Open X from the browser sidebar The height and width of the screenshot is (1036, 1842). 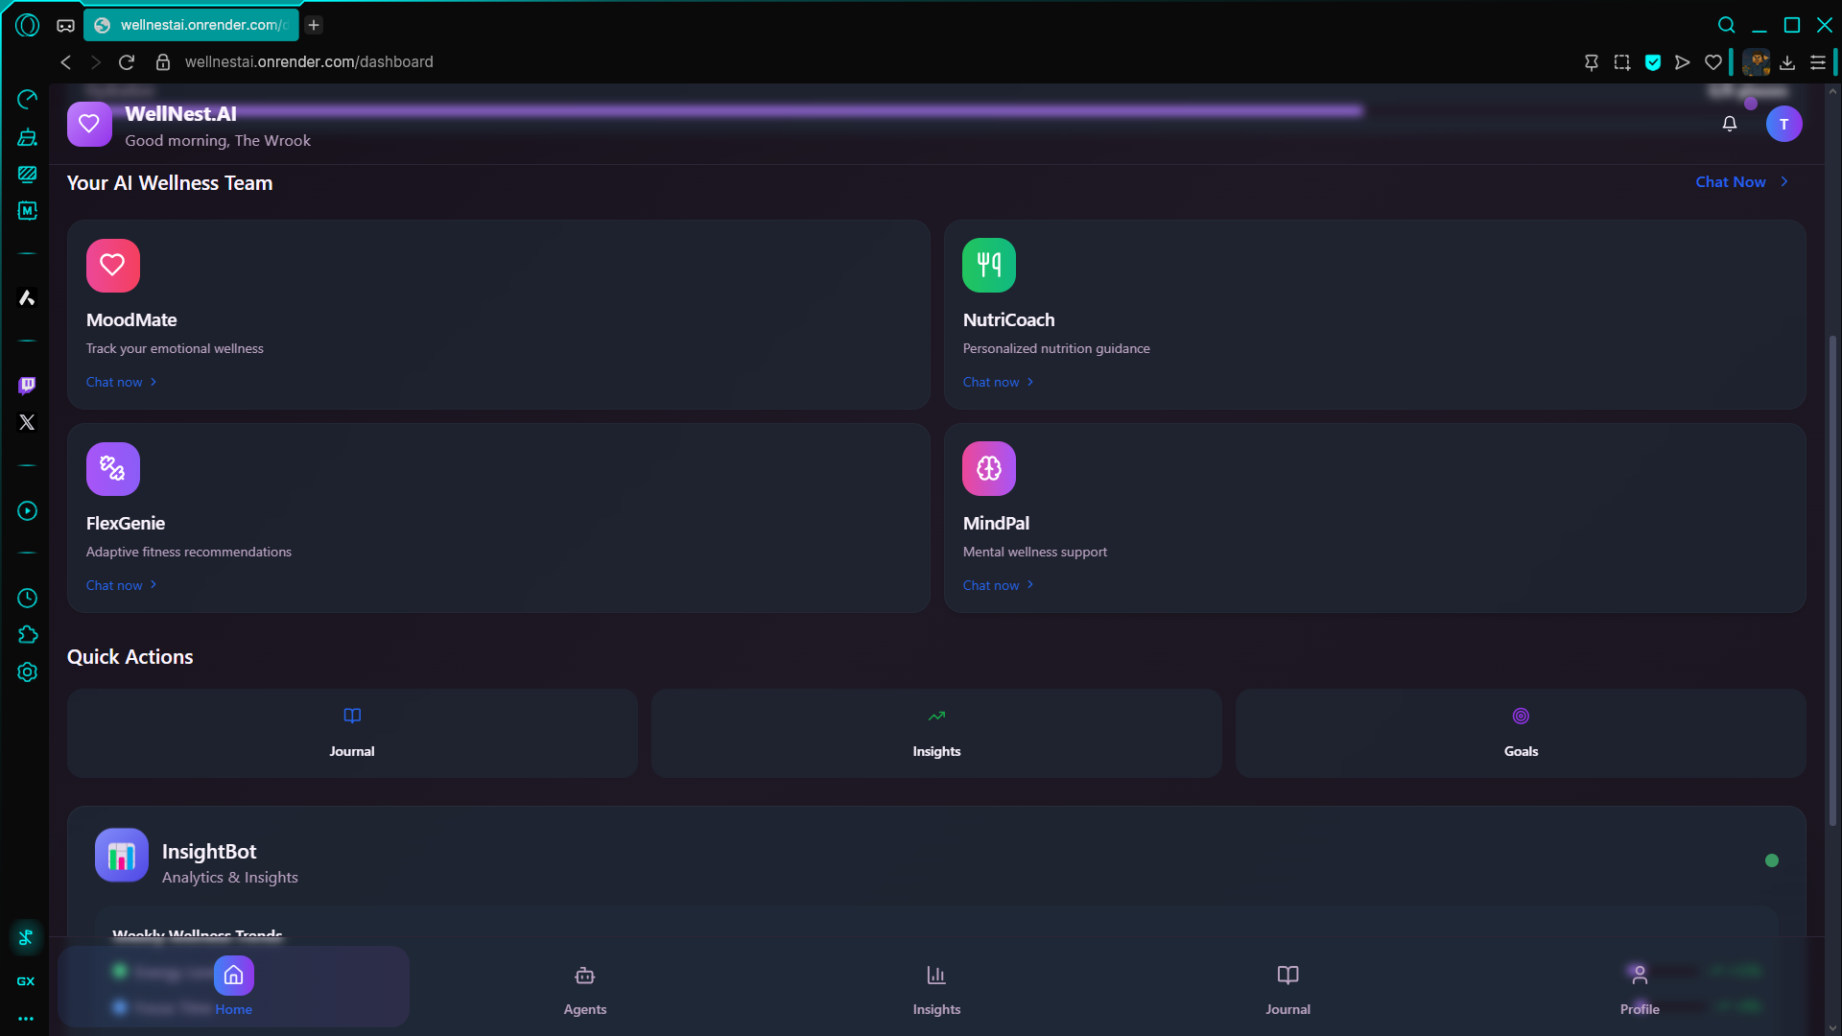27,422
